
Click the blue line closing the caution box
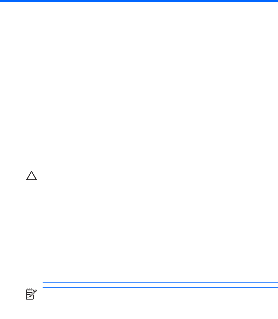[x=160, y=282]
